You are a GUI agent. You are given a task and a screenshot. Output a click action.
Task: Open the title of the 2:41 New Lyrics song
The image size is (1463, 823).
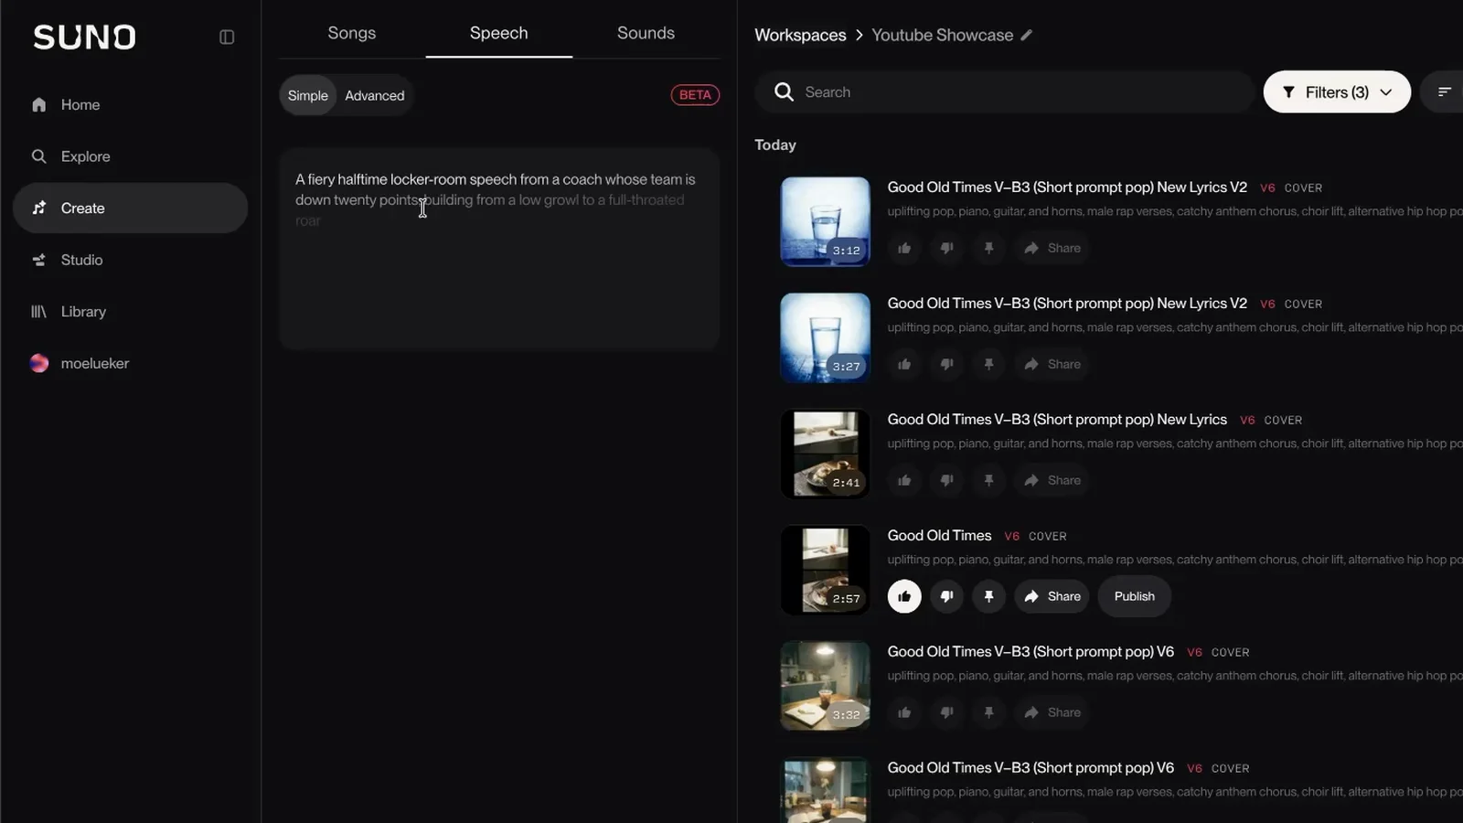point(1057,419)
